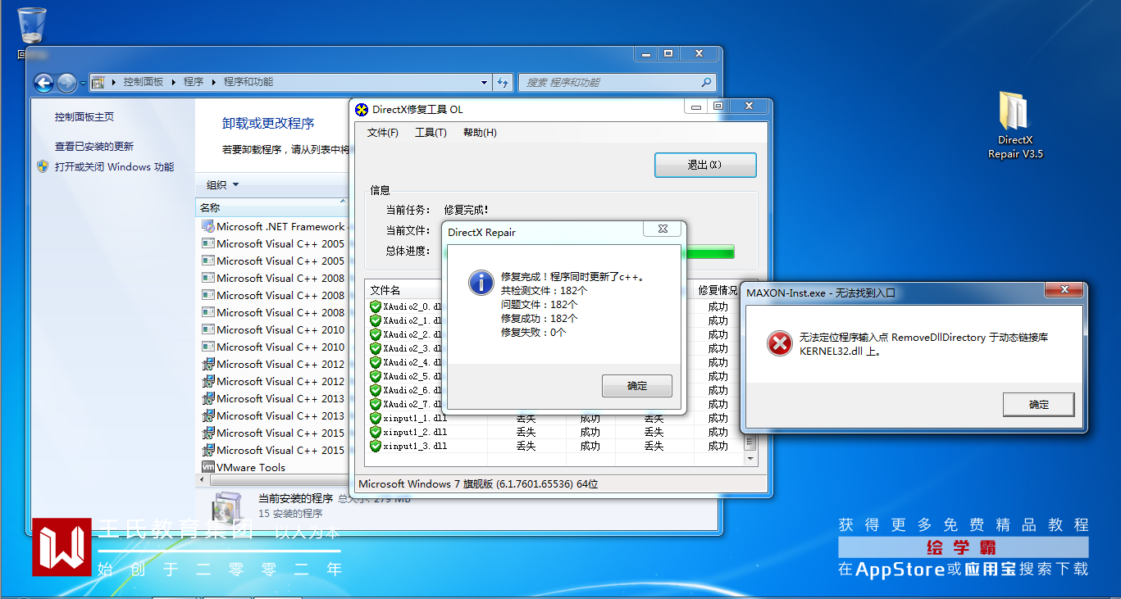Click 确定 in the MAXON-Inst.exe error dialog
1121x599 pixels.
[x=1038, y=404]
